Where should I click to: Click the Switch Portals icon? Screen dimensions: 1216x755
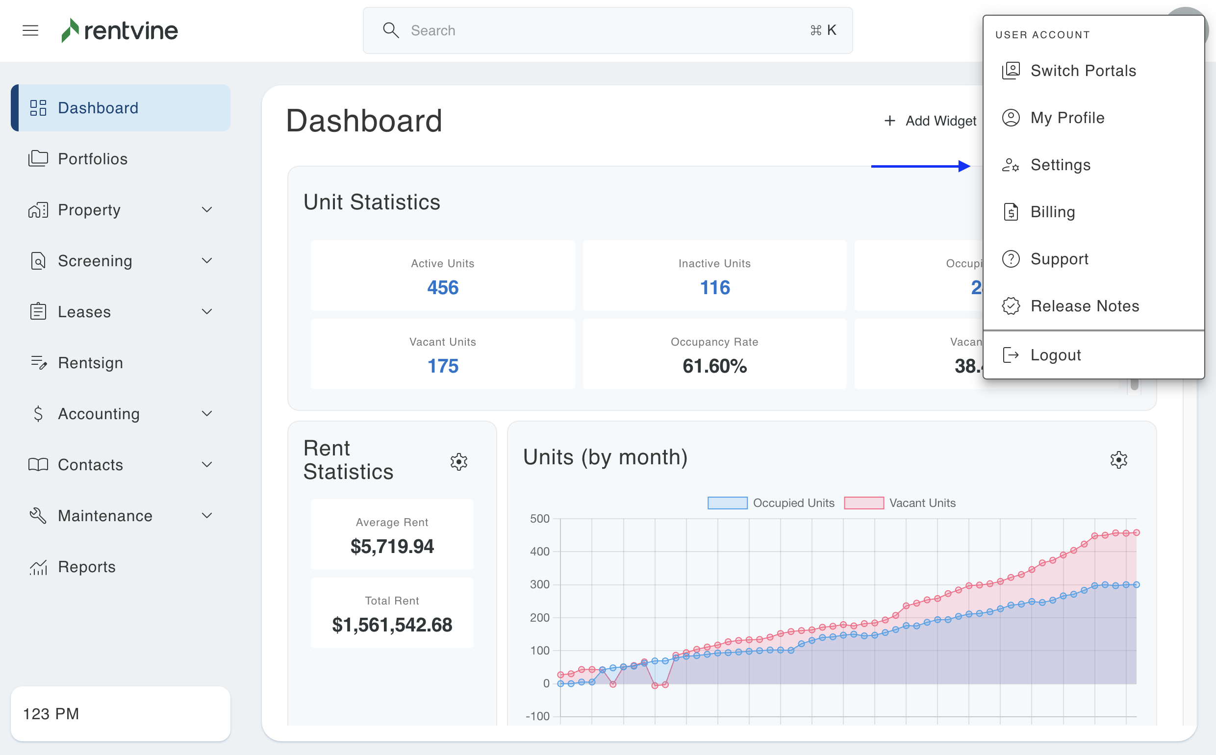pos(1010,71)
